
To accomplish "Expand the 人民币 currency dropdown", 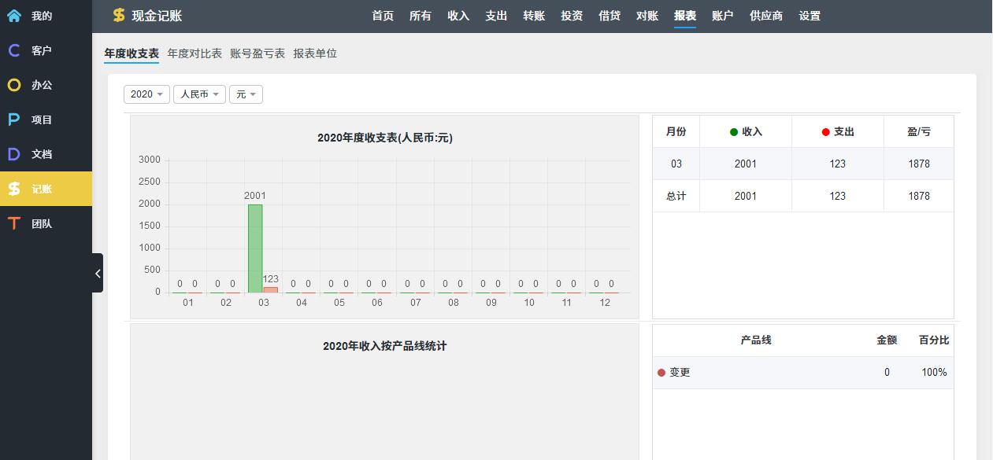I will pyautogui.click(x=199, y=94).
